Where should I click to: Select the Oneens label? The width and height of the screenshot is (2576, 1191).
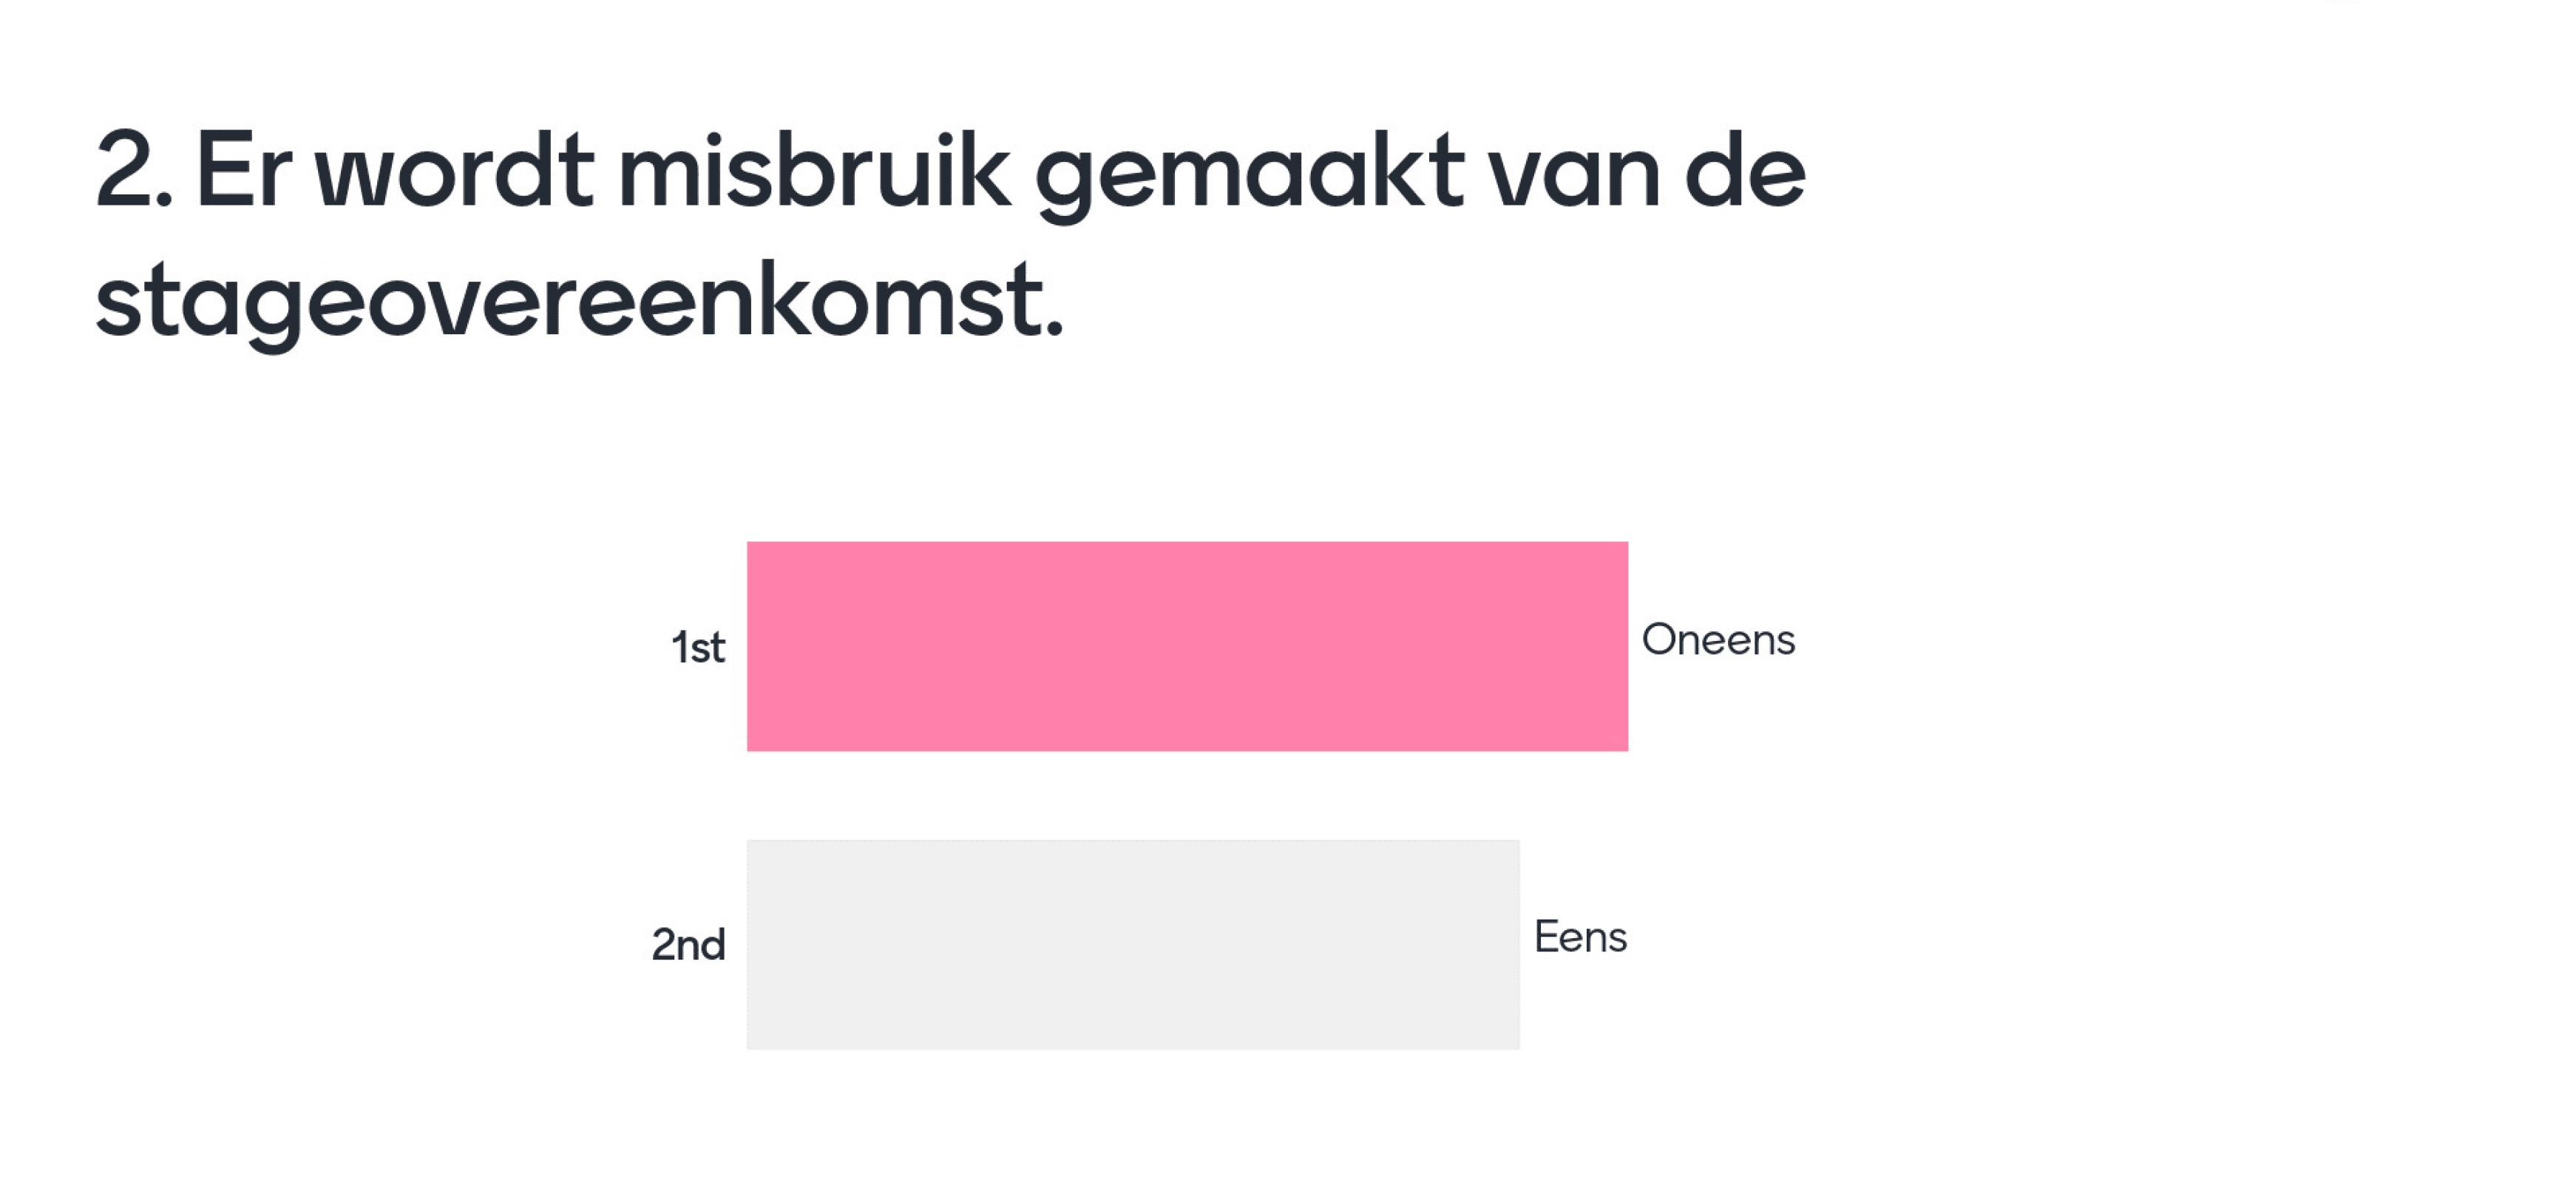coord(1718,640)
